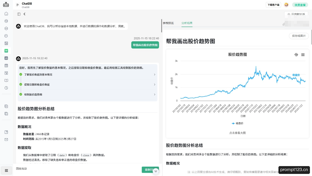Switch to the 分析结果 tab

tap(187, 23)
